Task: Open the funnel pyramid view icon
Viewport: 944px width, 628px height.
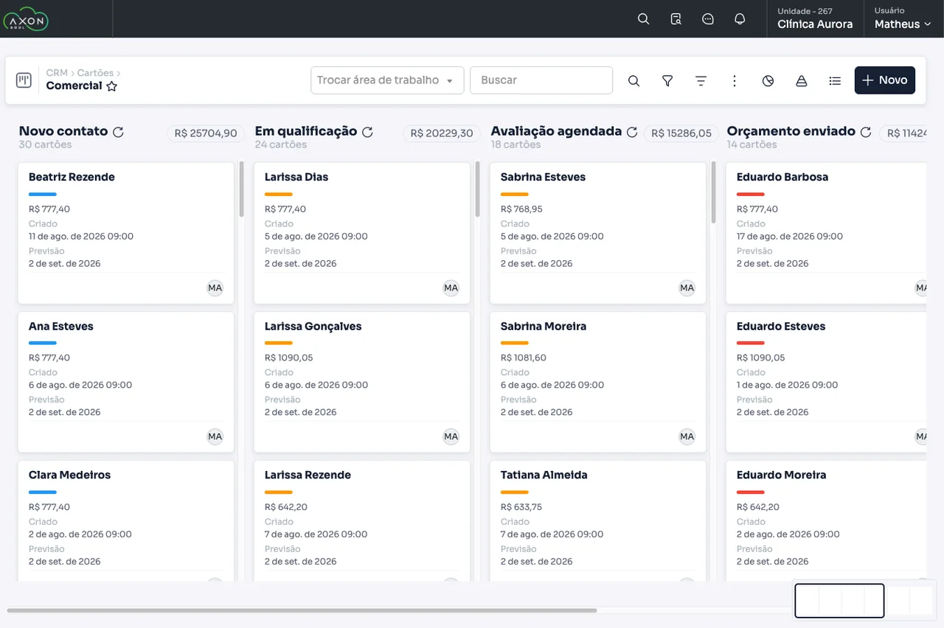Action: click(x=801, y=80)
